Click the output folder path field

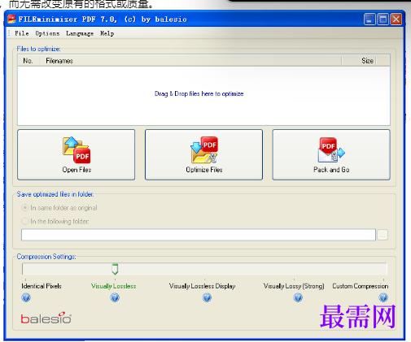[x=199, y=235]
